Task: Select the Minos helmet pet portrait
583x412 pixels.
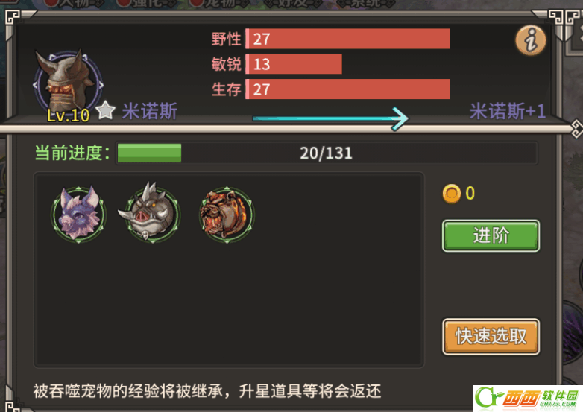Action: (69, 83)
